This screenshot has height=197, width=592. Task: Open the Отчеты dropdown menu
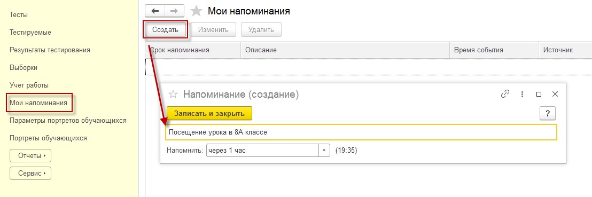(30, 155)
